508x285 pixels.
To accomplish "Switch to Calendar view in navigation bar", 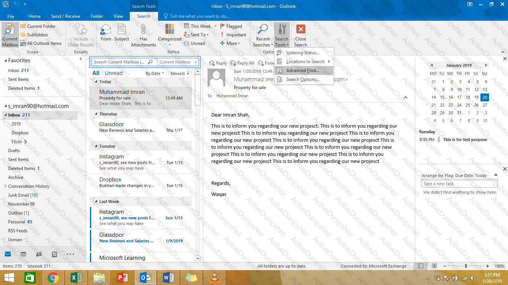I will coord(23,254).
